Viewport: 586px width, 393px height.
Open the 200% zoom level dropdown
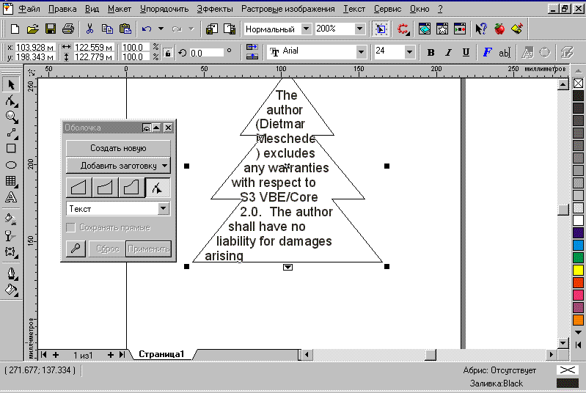pyautogui.click(x=359, y=29)
